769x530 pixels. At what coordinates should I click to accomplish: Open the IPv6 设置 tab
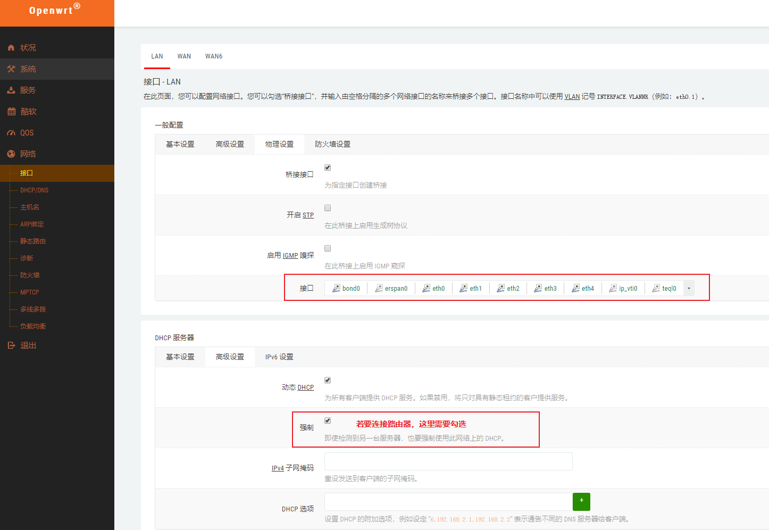click(278, 357)
